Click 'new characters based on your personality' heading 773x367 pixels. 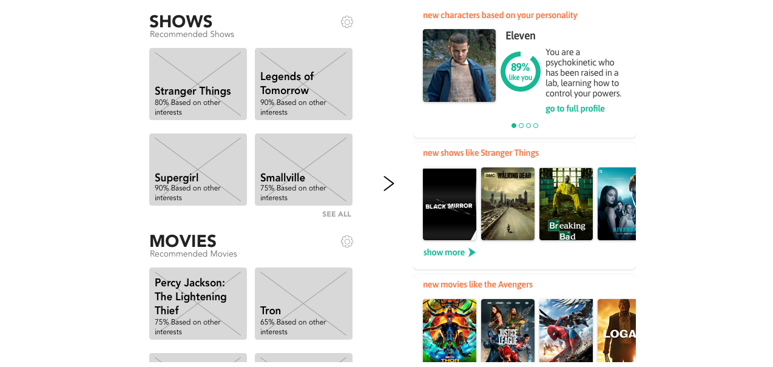pyautogui.click(x=500, y=15)
